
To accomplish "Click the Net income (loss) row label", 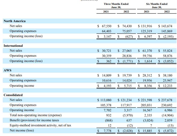I will pos(22,131).
